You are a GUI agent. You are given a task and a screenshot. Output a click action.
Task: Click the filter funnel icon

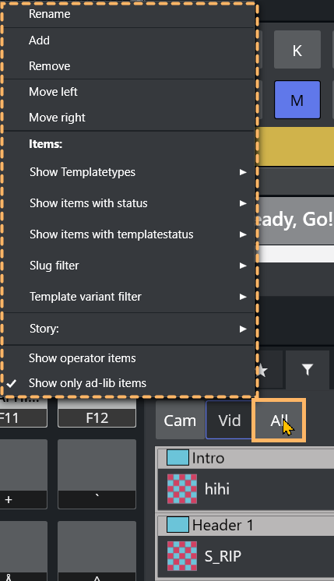[308, 369]
